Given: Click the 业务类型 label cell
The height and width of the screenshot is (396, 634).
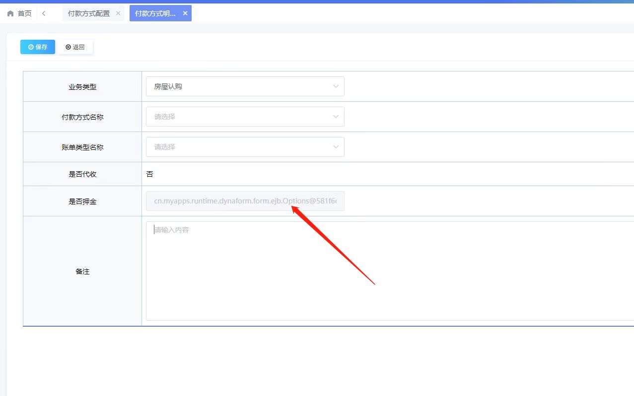Looking at the screenshot, I should tap(82, 86).
